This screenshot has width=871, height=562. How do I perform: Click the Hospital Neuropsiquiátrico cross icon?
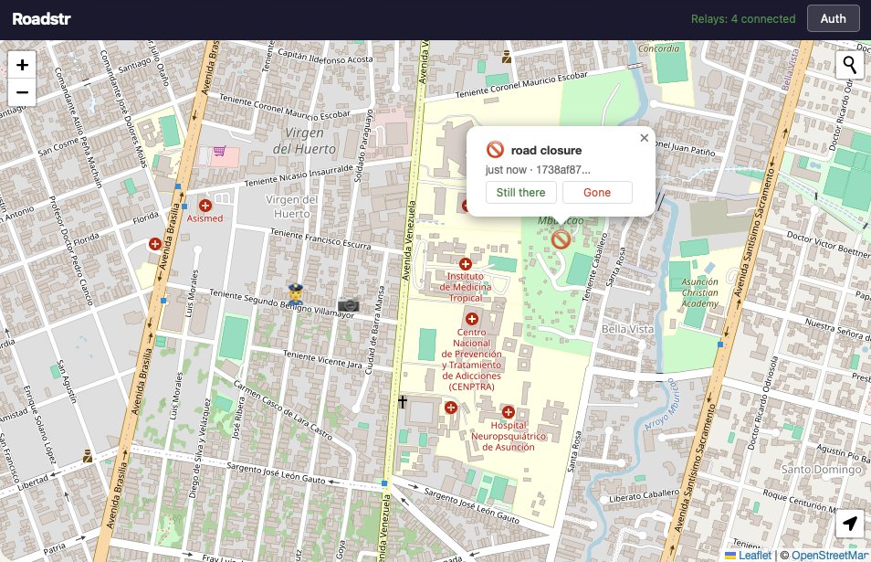point(508,412)
